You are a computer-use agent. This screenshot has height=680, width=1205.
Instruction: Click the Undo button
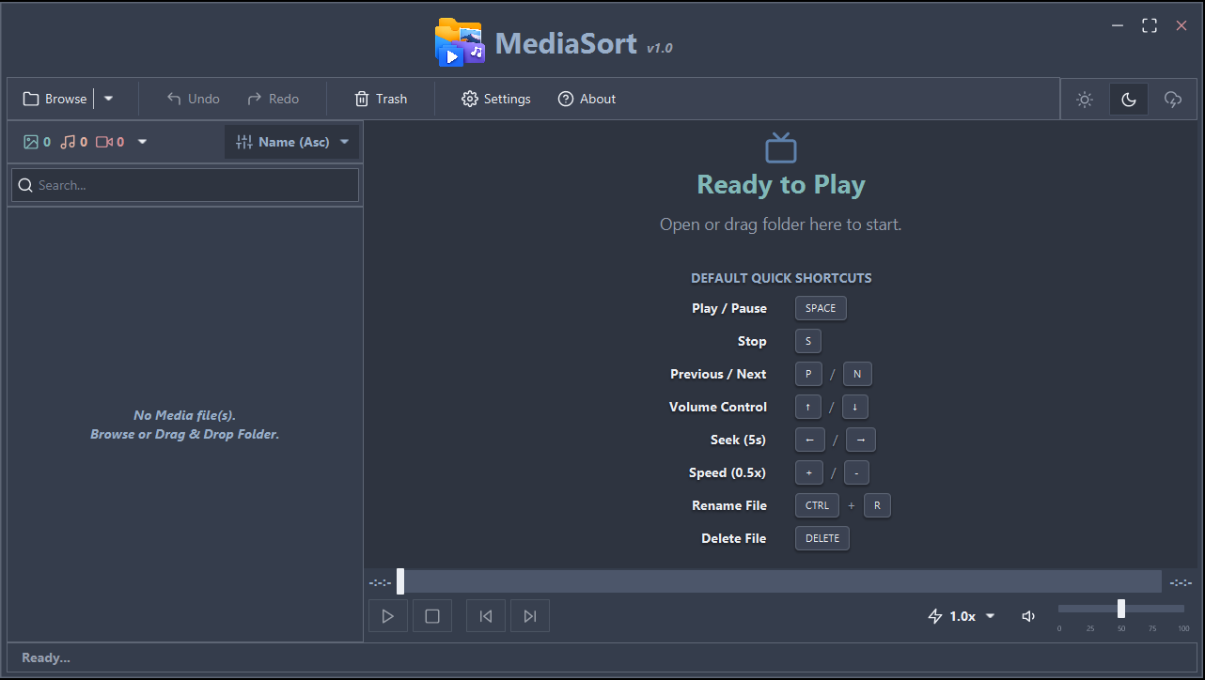pos(192,98)
